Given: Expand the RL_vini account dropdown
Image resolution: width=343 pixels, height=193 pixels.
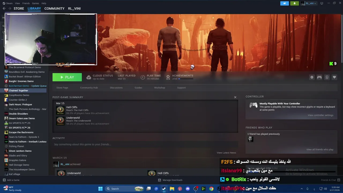Looking at the screenshot, I should pos(308,3).
